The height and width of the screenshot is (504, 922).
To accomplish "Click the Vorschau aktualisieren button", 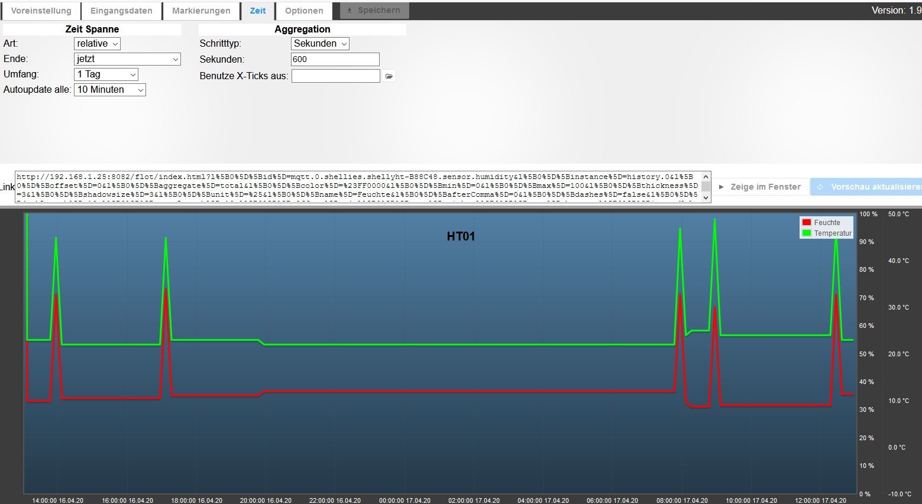I will [867, 187].
